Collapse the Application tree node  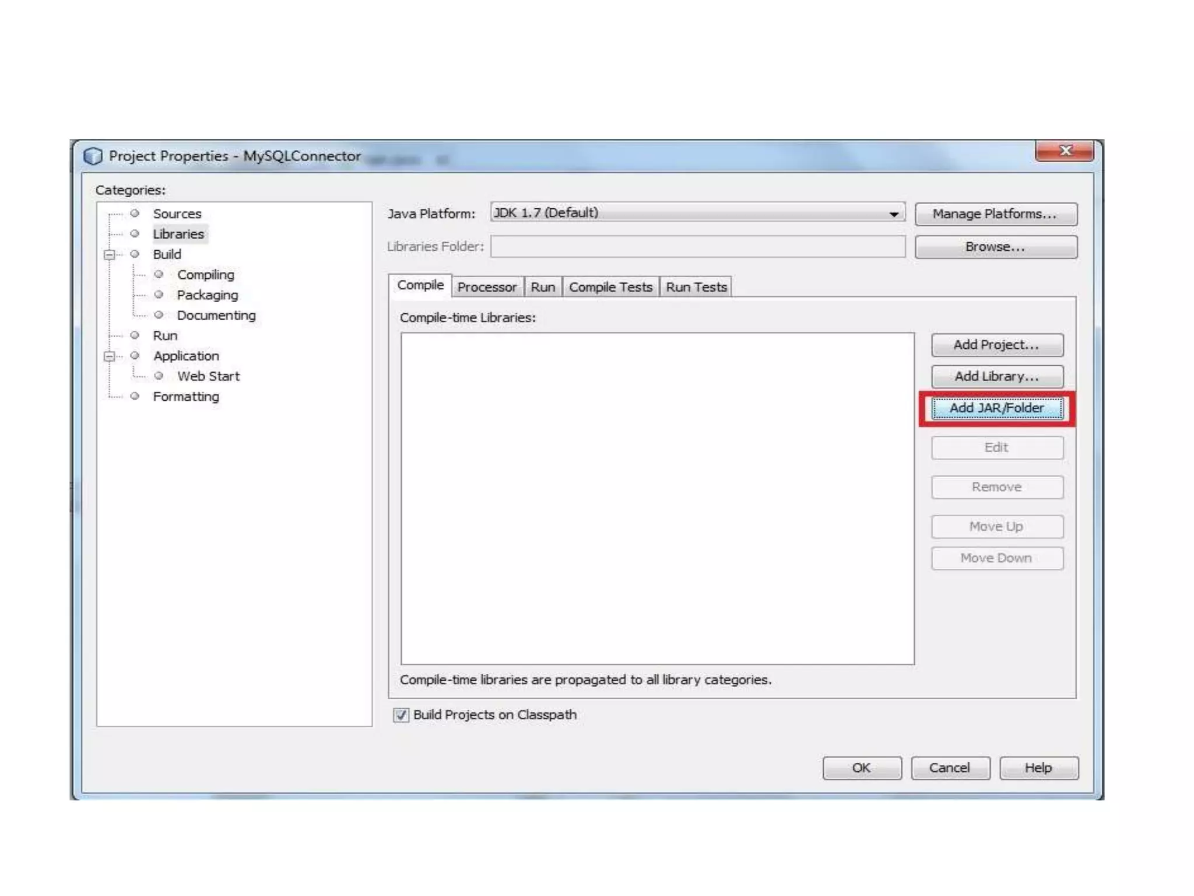point(109,356)
